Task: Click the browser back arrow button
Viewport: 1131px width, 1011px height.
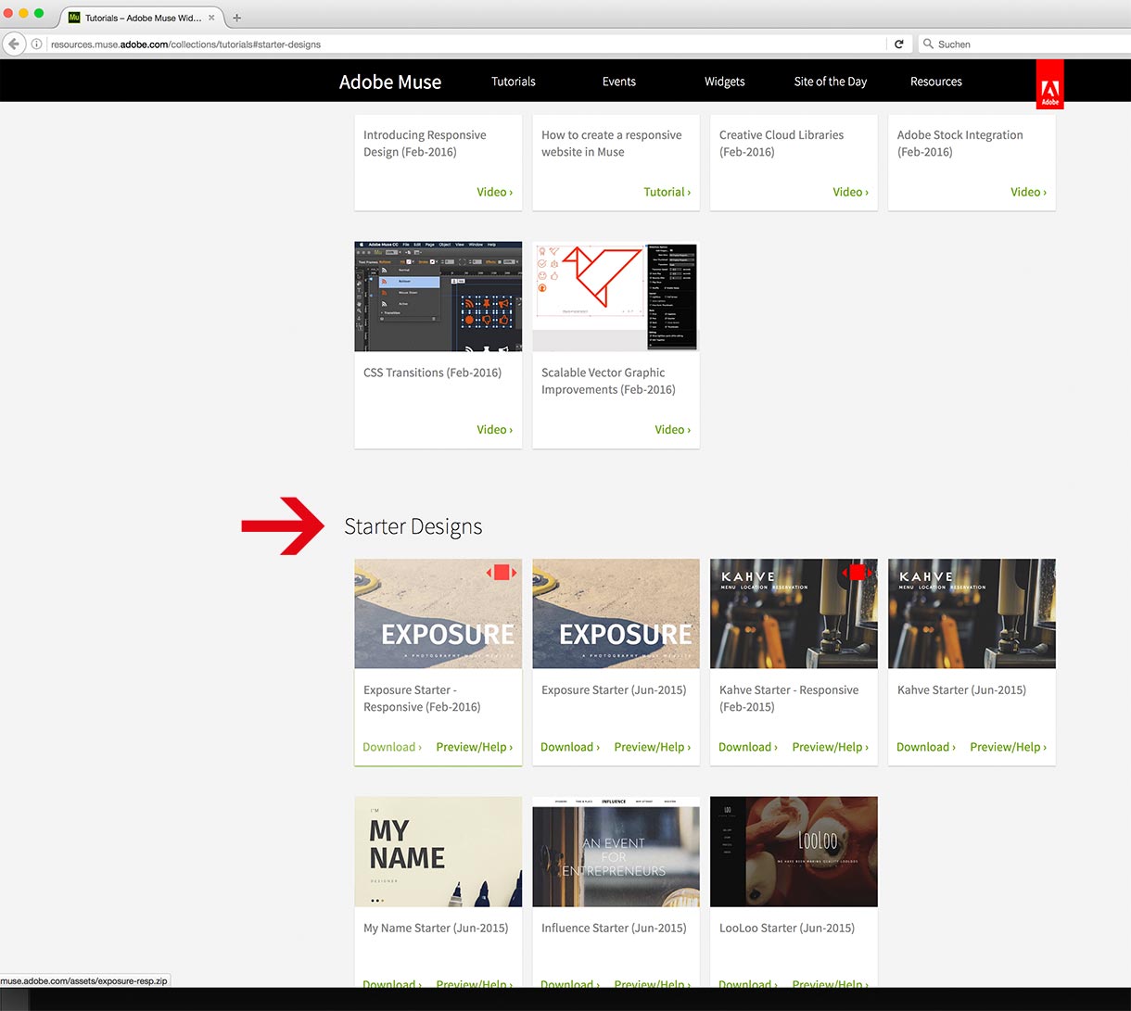Action: (13, 44)
